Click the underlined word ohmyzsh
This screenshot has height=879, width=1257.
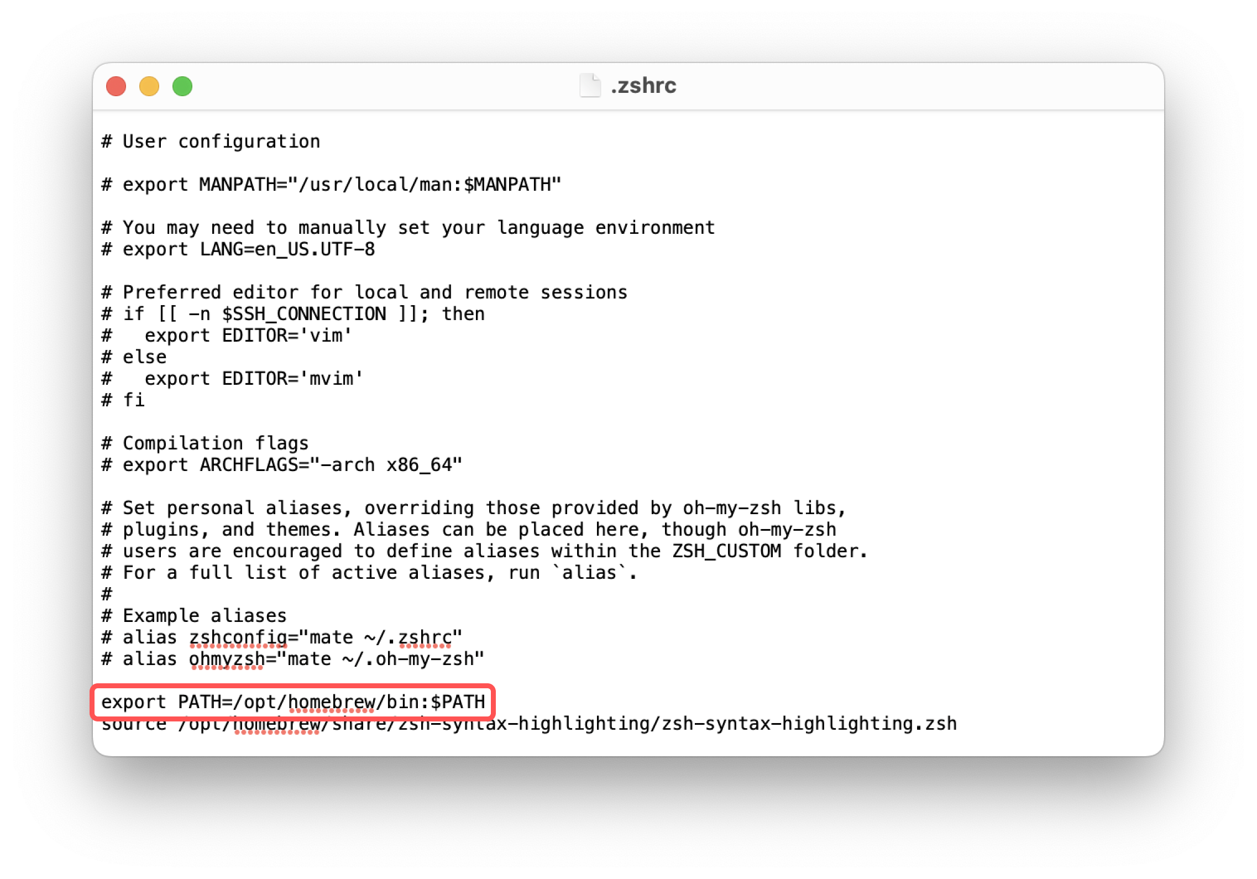pyautogui.click(x=227, y=659)
